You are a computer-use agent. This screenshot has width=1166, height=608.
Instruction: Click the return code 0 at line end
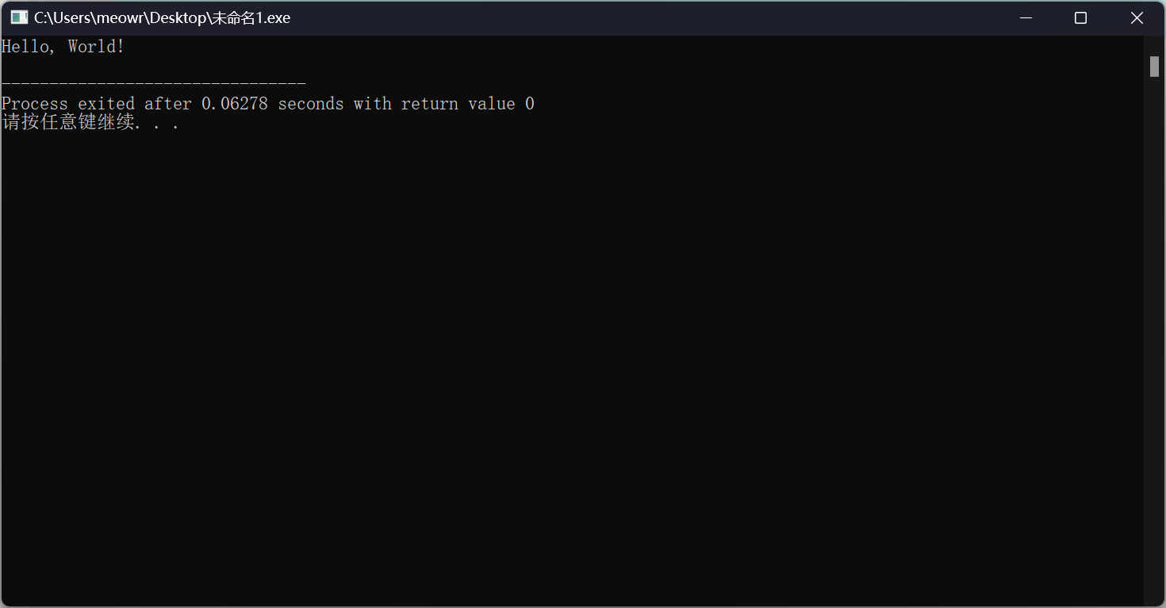click(x=529, y=104)
